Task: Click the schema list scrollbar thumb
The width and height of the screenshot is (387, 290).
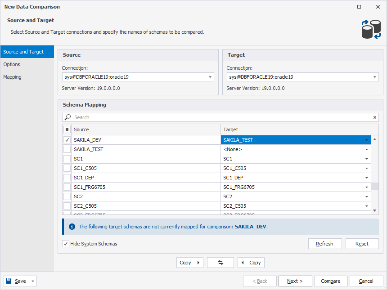Action: tap(375, 187)
